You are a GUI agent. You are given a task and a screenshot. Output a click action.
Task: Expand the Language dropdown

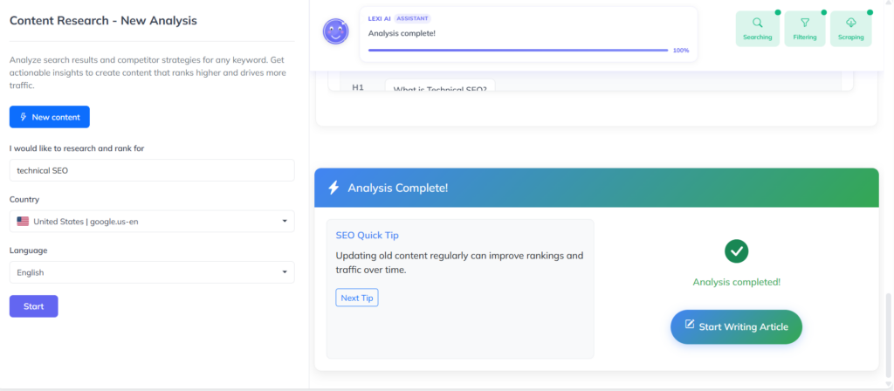pyautogui.click(x=152, y=272)
